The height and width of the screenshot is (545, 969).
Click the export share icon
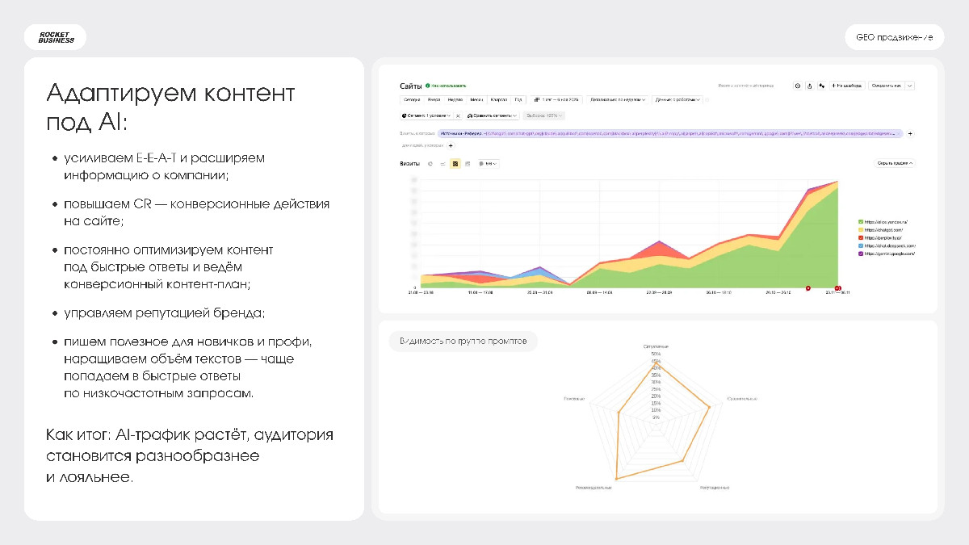pyautogui.click(x=809, y=86)
